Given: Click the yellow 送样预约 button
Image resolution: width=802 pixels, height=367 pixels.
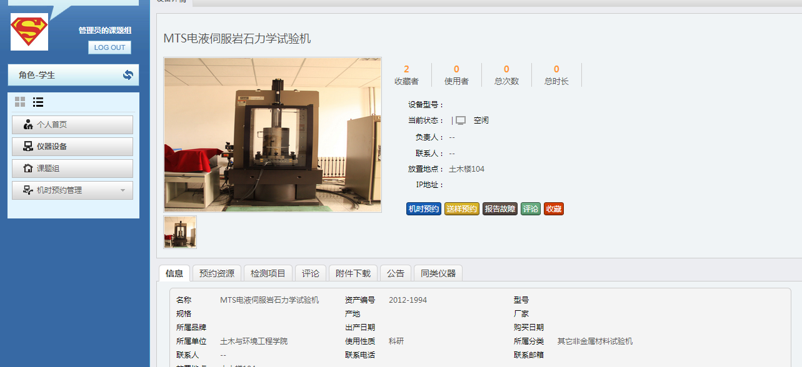Looking at the screenshot, I should (x=462, y=209).
